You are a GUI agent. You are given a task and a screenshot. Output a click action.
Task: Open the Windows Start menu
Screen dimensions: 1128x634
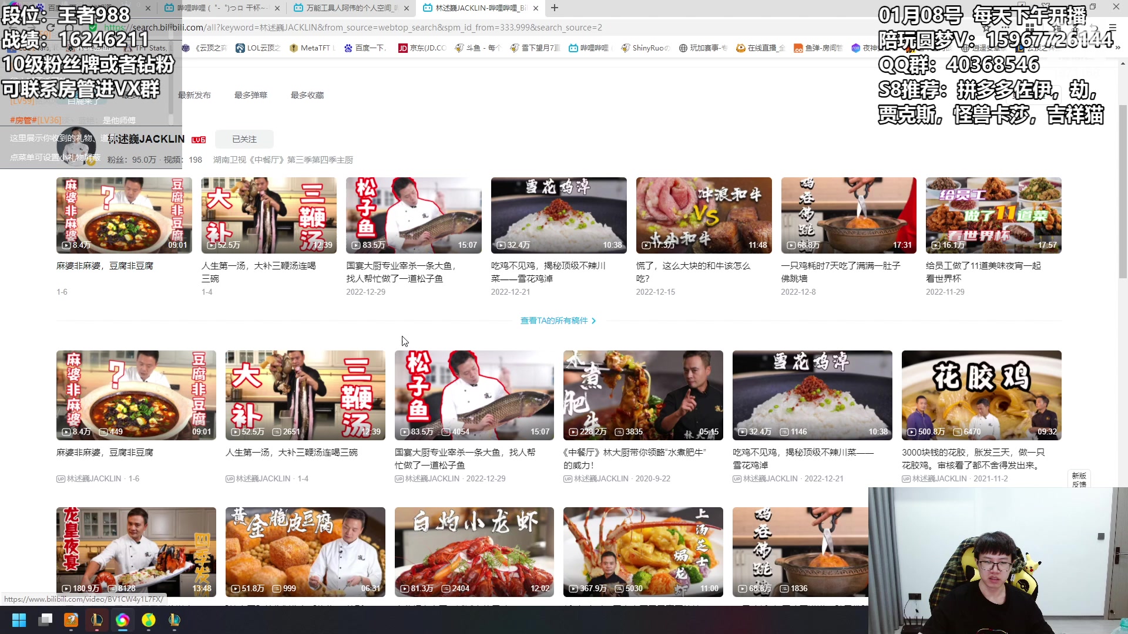pyautogui.click(x=19, y=620)
